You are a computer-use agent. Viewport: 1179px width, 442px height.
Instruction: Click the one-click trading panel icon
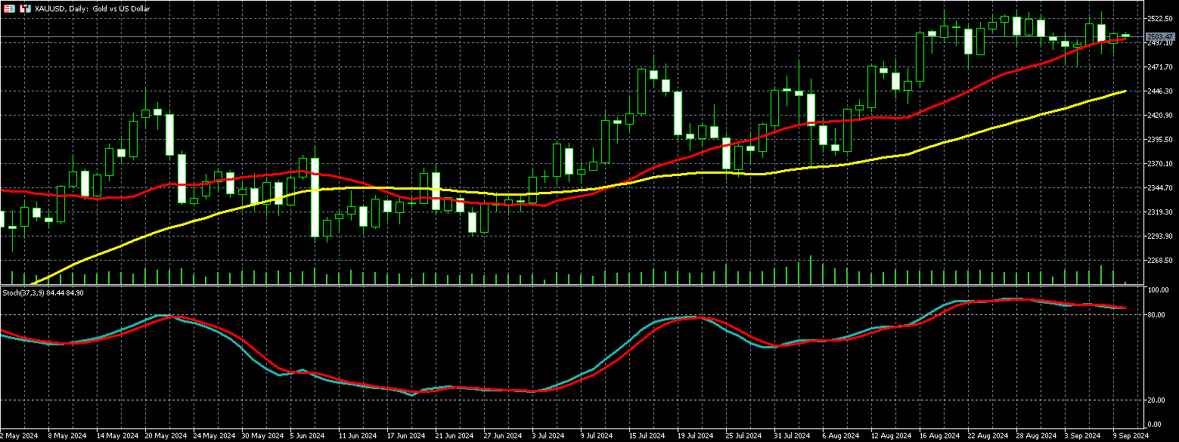tap(10, 8)
